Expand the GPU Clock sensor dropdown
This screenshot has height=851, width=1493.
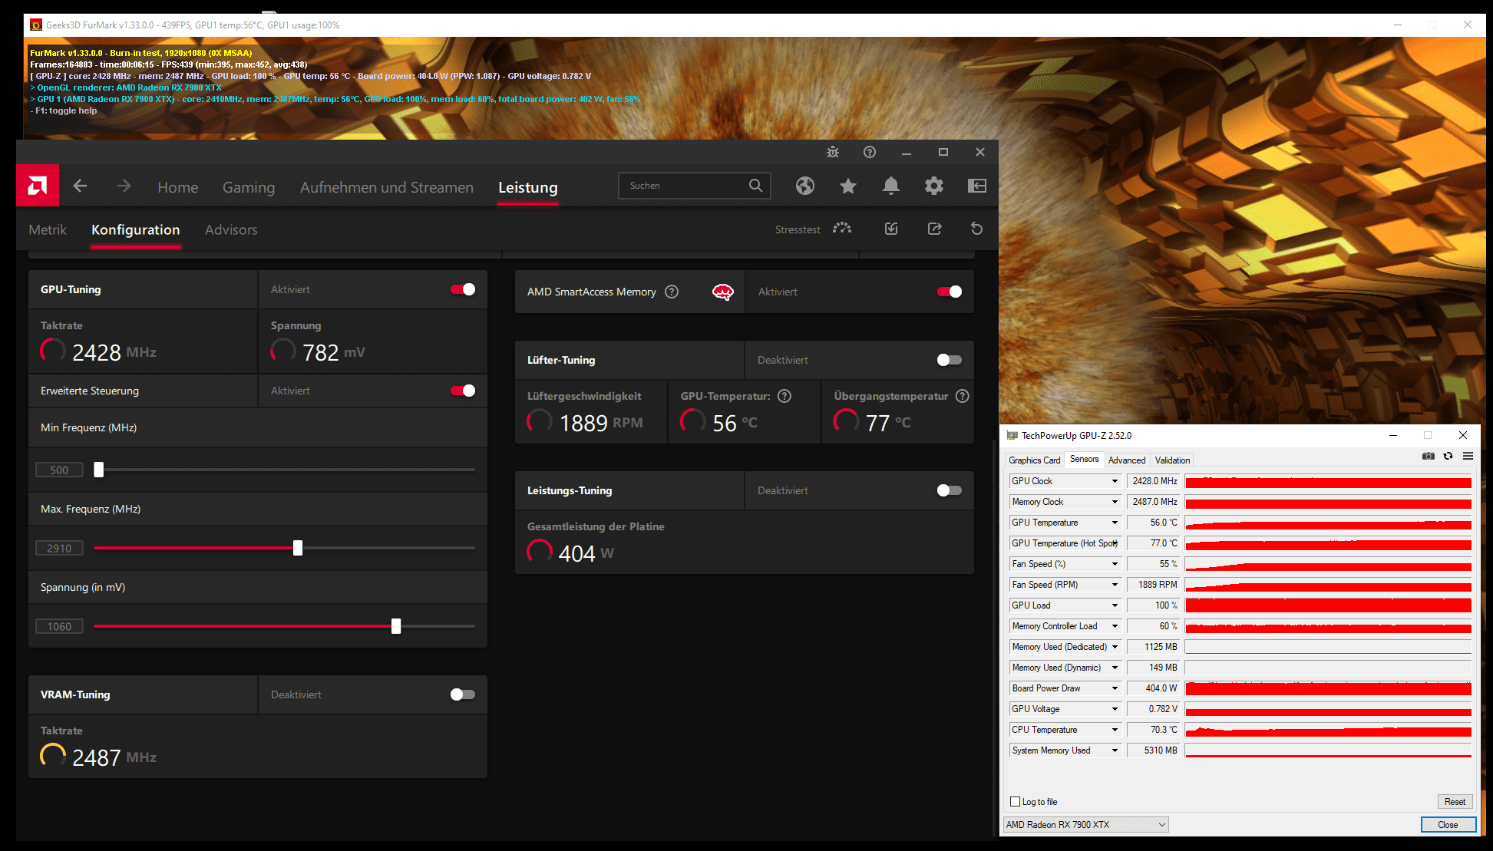pos(1115,481)
